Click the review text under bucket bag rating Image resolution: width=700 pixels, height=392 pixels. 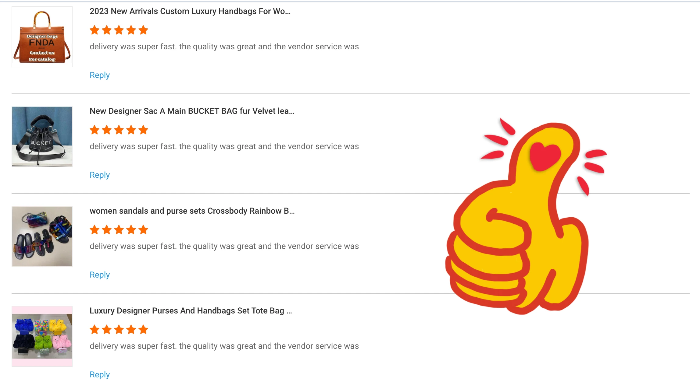(224, 146)
